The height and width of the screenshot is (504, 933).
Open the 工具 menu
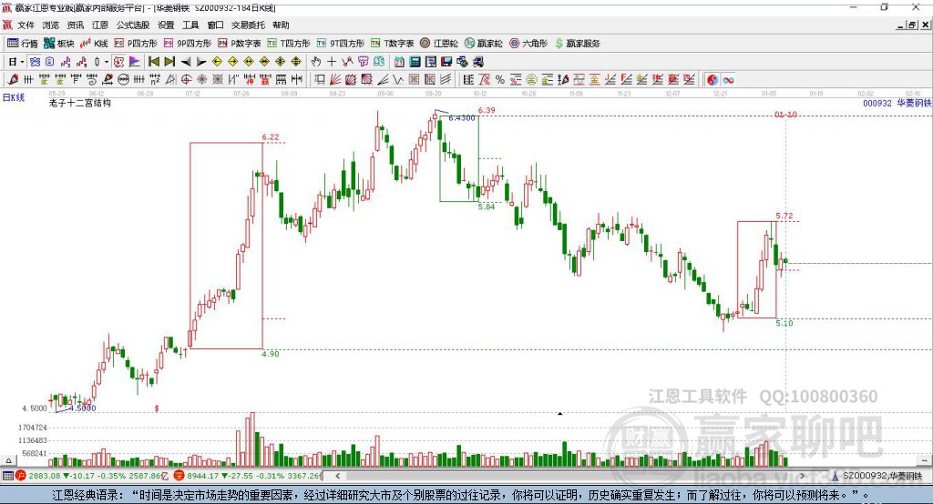coord(190,25)
